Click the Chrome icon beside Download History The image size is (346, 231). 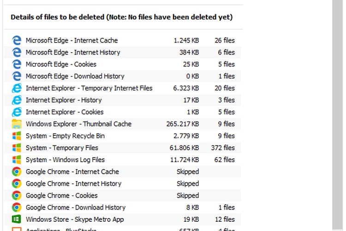(17, 207)
